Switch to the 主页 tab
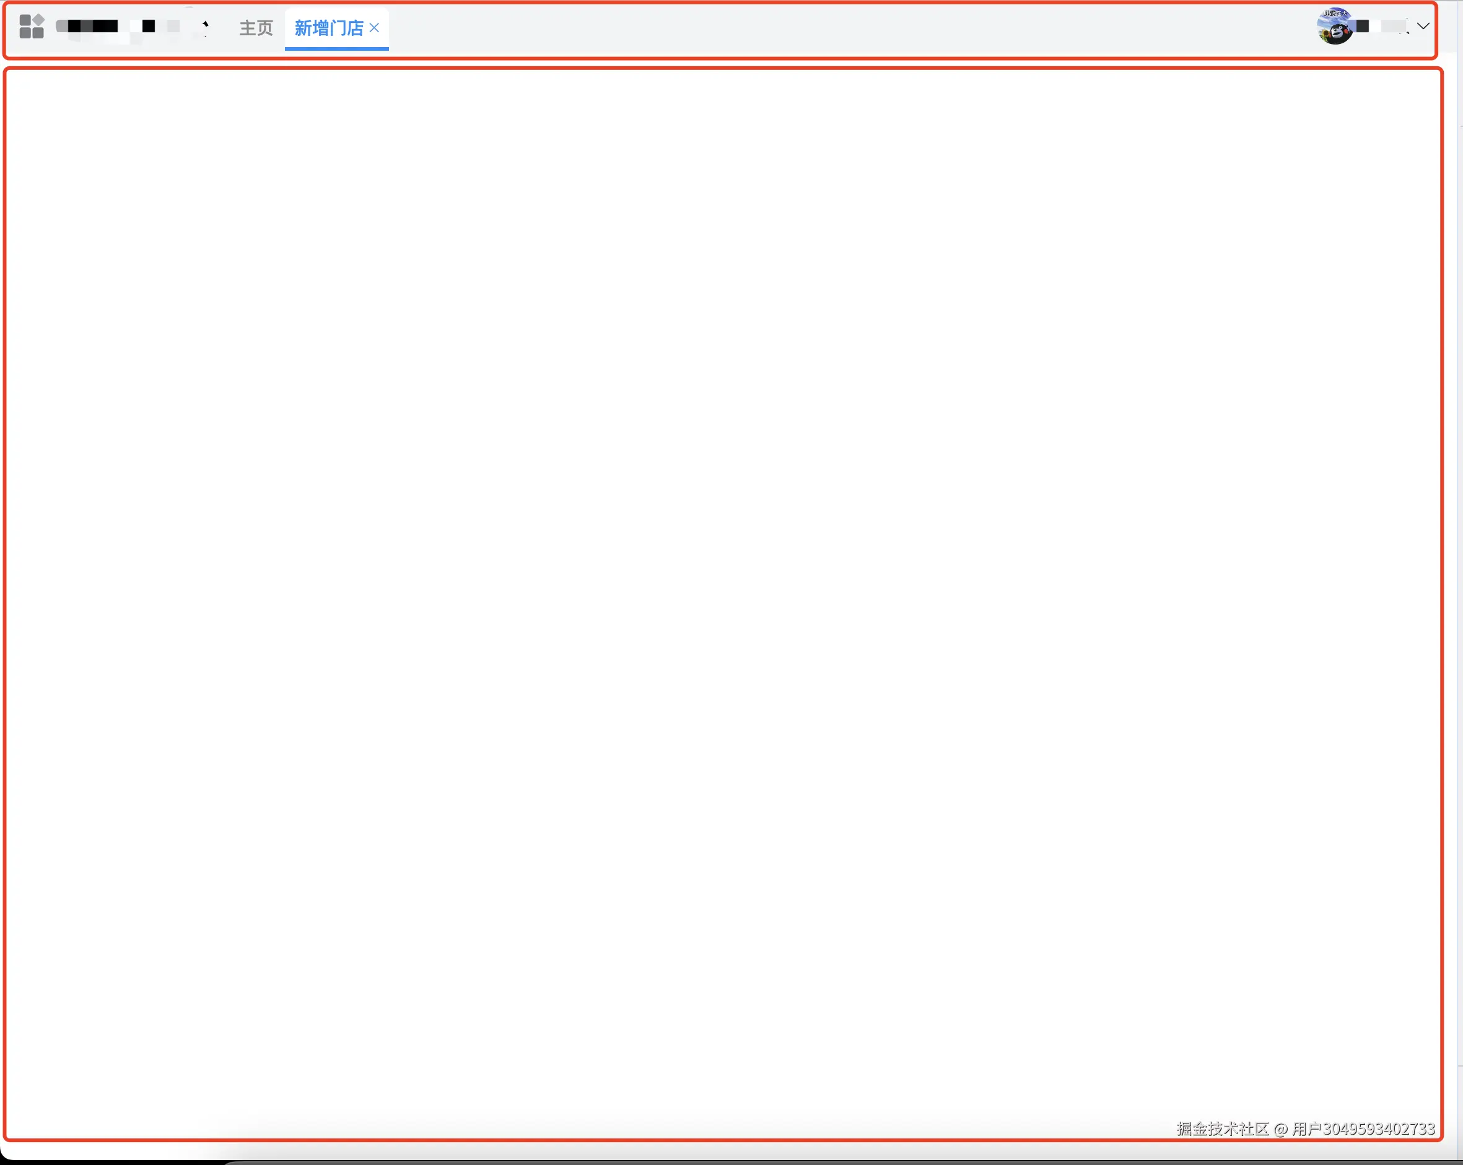 [255, 28]
